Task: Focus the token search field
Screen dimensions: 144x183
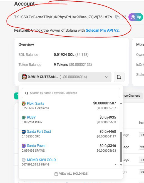Action: [x=71, y=93]
